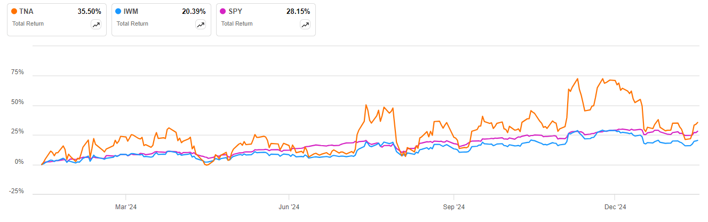Select the TNA ticker label
Viewport: 708px width, 222px height.
point(26,11)
